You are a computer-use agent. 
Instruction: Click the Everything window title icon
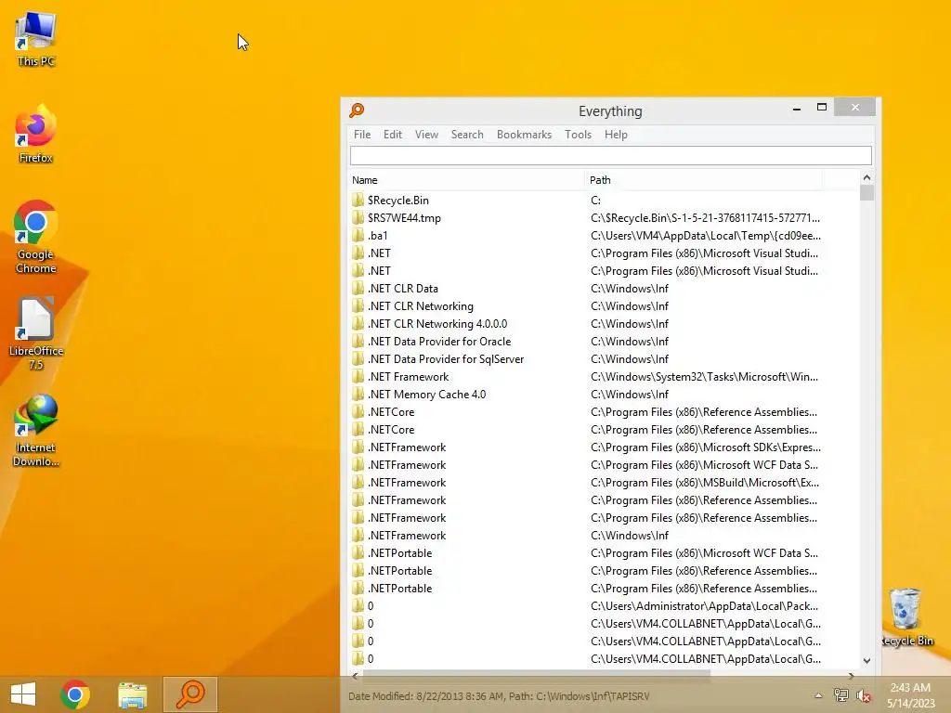click(357, 110)
